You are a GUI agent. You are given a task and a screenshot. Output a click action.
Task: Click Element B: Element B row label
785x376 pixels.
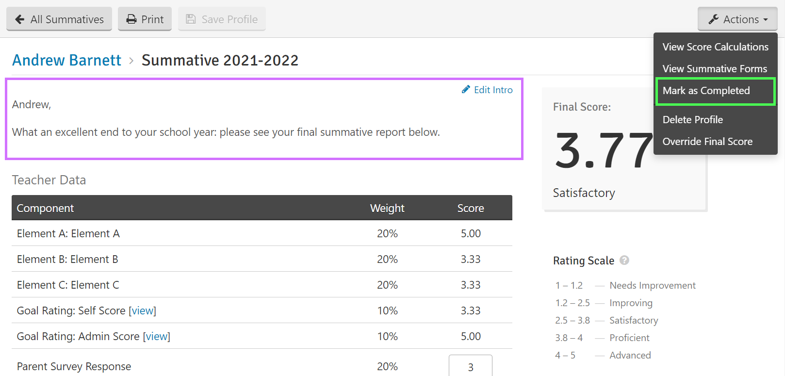(67, 259)
